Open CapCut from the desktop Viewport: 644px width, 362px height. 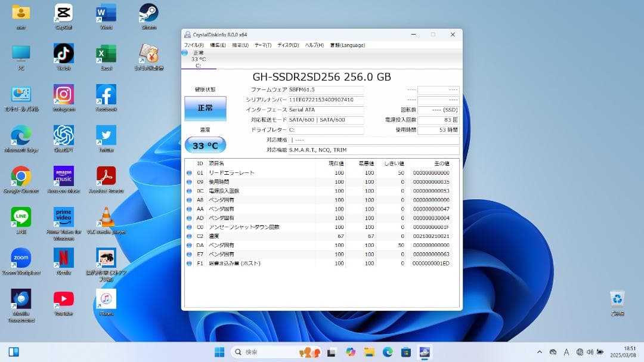click(x=63, y=12)
